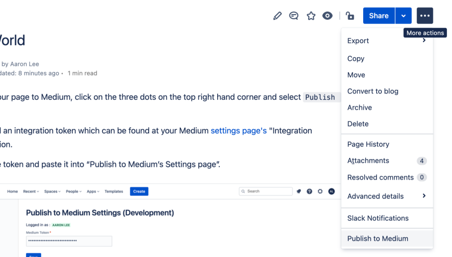Viewport: 452px width, 257px height.
Task: Expand the Advanced details submenu
Action: [387, 196]
